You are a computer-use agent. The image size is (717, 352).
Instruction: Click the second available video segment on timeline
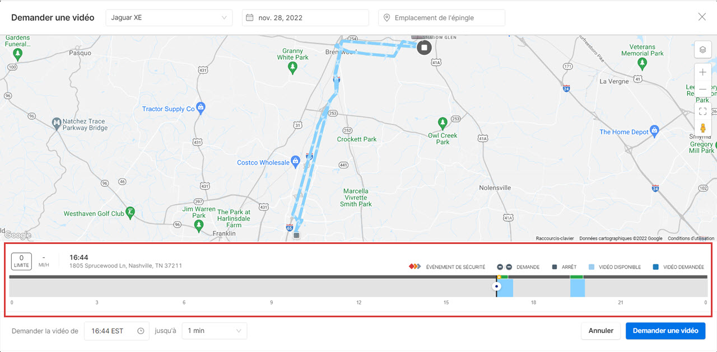click(578, 288)
